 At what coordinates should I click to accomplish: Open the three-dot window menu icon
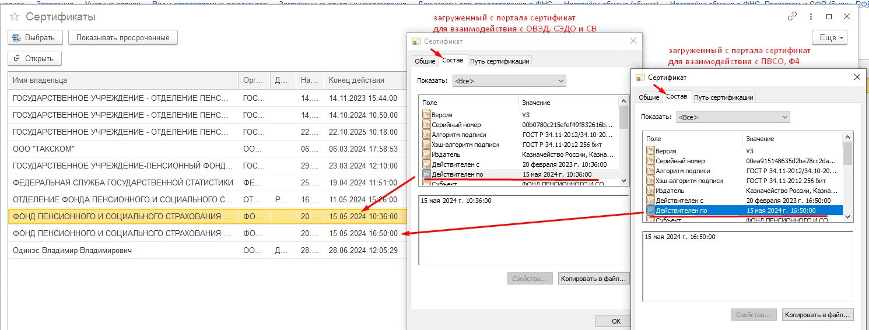[x=811, y=17]
